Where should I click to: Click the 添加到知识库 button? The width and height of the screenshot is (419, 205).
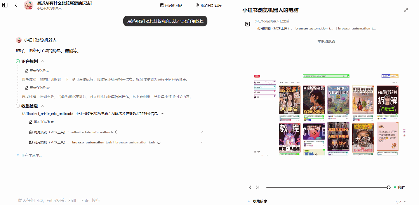209,5
